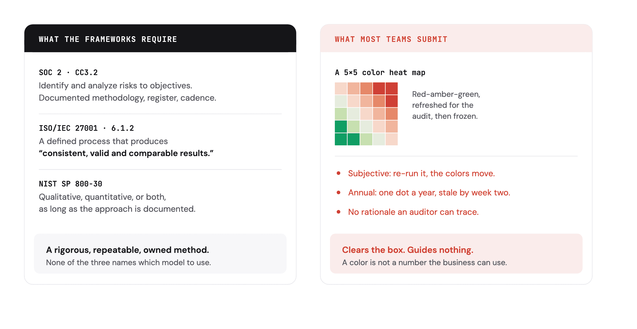This screenshot has height=329, width=637.
Task: Click the 'A 5×5 color heat map' title
Action: [x=380, y=73]
